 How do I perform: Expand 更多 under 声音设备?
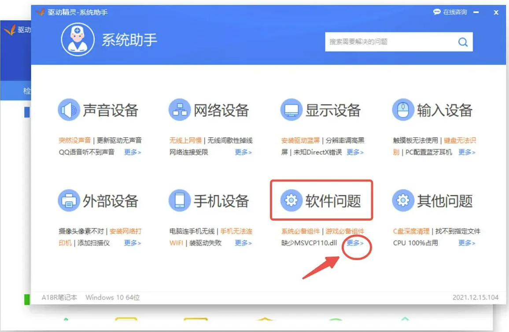click(133, 152)
